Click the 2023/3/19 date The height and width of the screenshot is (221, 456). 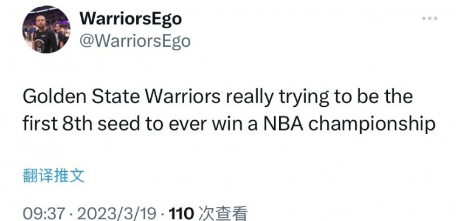pyautogui.click(x=117, y=214)
